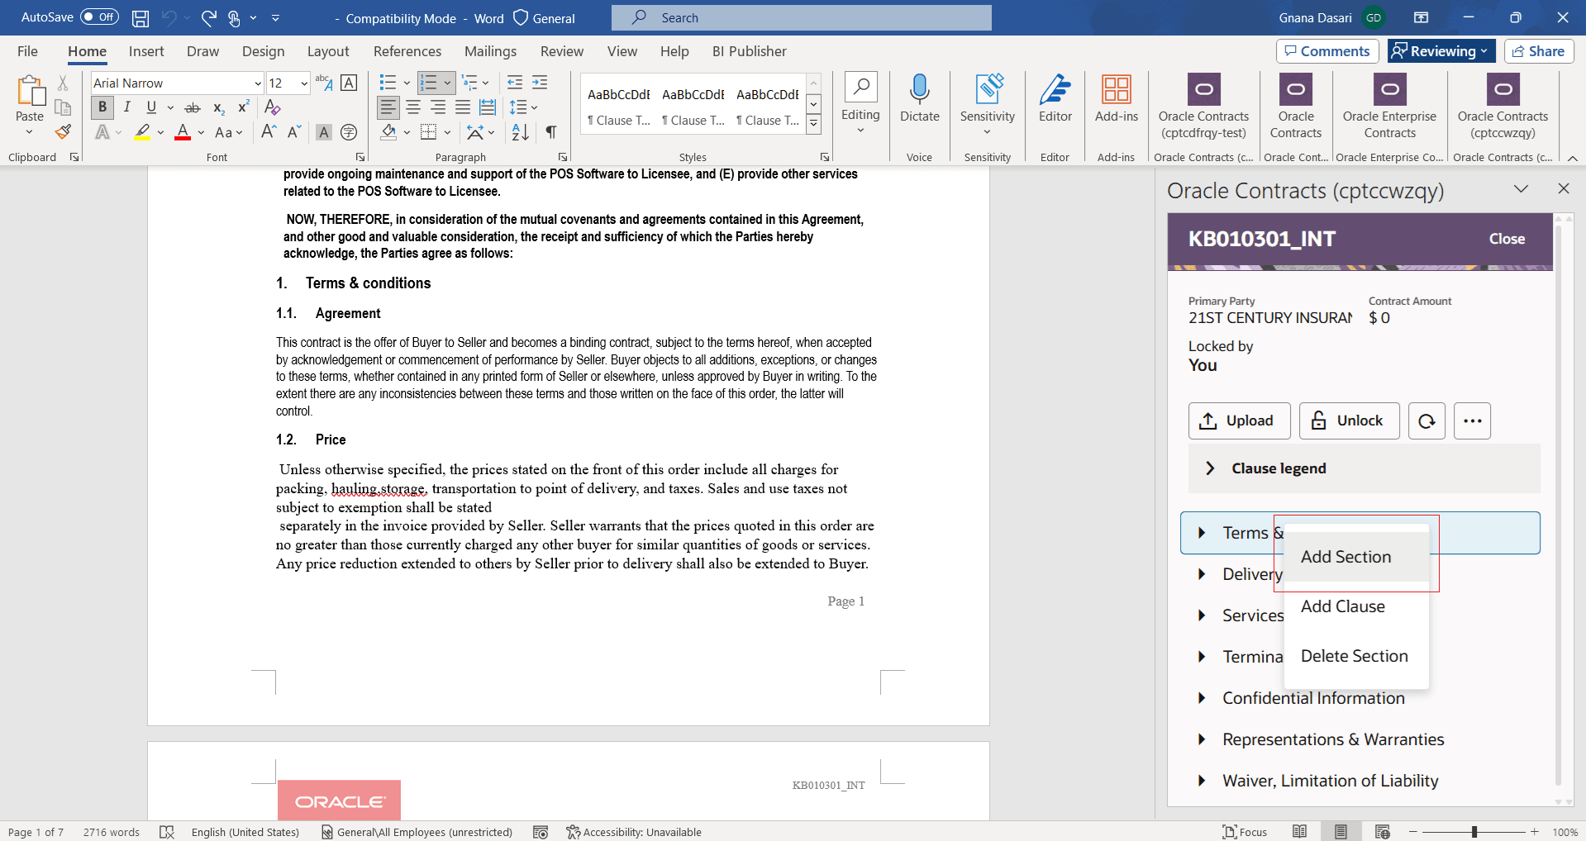Open the Editor pen tool
Image resolution: width=1586 pixels, height=841 pixels.
click(1055, 99)
